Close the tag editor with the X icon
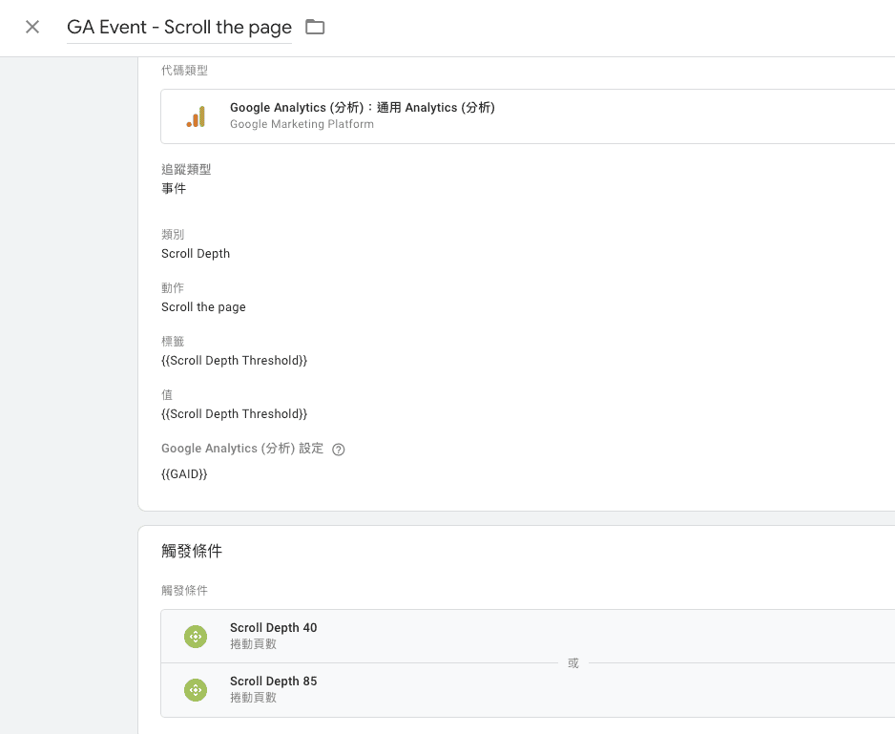The image size is (895, 734). click(32, 27)
